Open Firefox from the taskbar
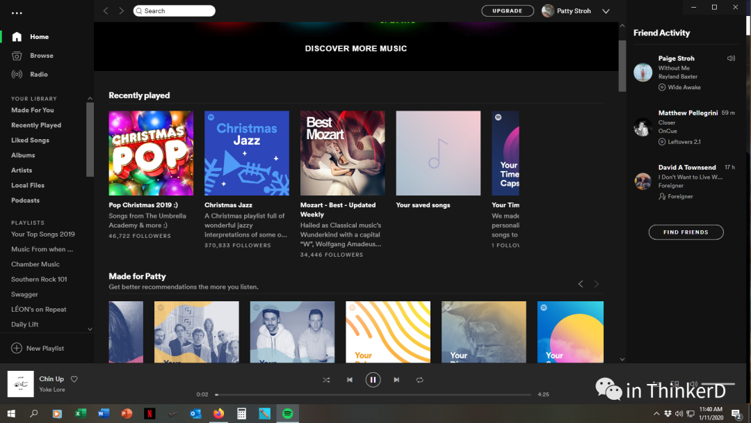Screen dimensions: 751x423 218,413
